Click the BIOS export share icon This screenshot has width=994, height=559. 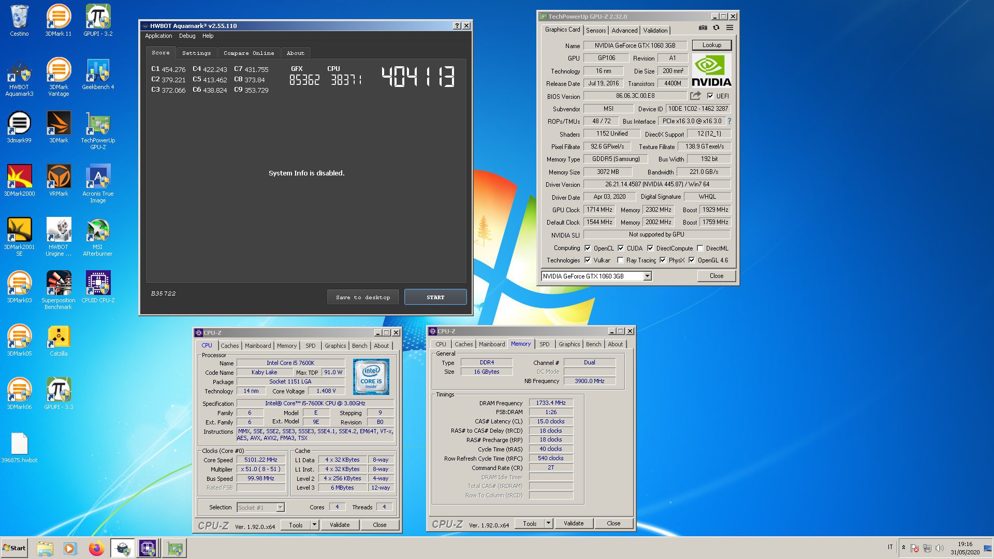695,96
